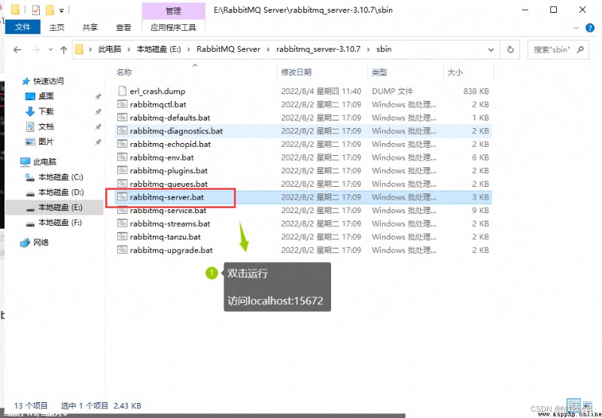Select 网络 in the navigation pane

click(x=41, y=243)
